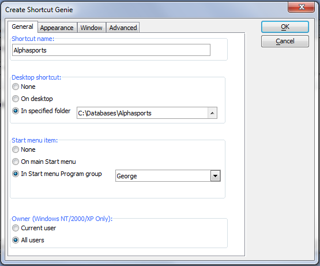Viewport: 320px width, 266px height.
Task: Switch to the Appearance tab
Action: [57, 28]
